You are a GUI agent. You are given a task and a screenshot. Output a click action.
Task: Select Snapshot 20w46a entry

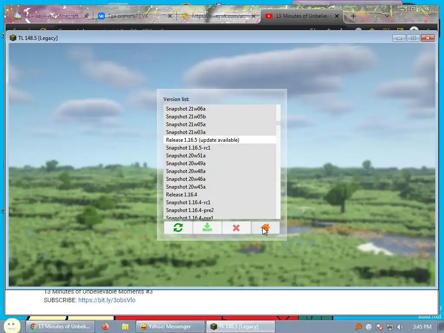click(x=219, y=179)
